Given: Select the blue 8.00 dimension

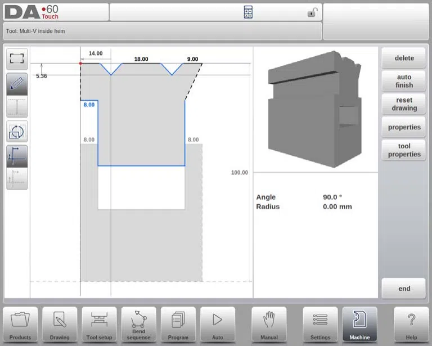Looking at the screenshot, I should pos(89,105).
